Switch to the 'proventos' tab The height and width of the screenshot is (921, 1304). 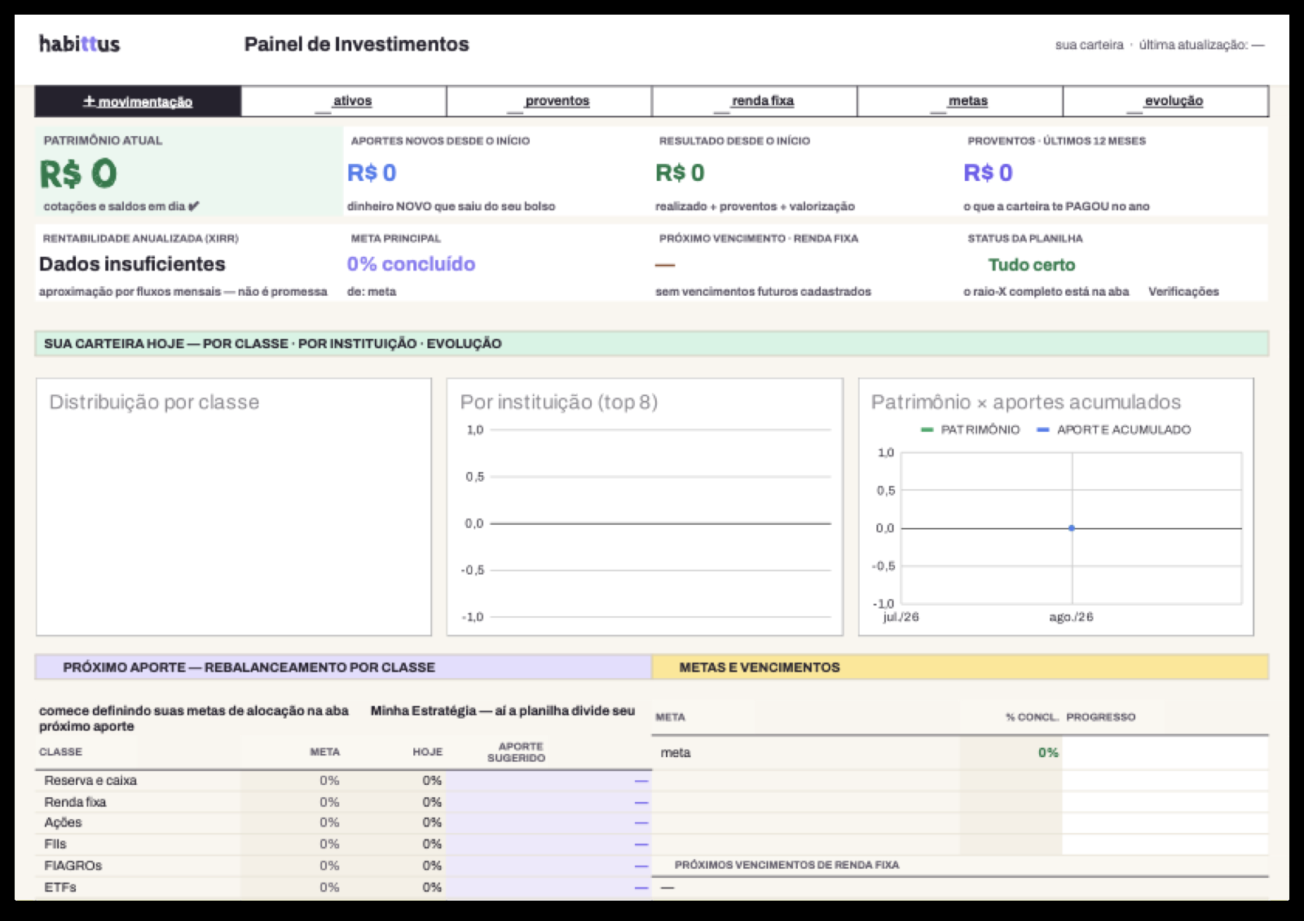coord(549,101)
